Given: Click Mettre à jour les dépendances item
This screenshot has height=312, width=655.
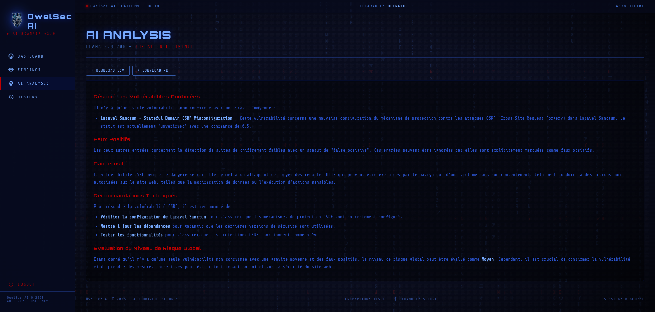Looking at the screenshot, I should (135, 226).
